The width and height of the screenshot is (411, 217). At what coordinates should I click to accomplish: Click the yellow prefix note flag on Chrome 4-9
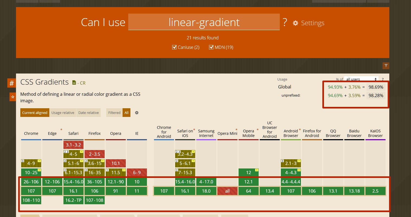click(x=39, y=161)
